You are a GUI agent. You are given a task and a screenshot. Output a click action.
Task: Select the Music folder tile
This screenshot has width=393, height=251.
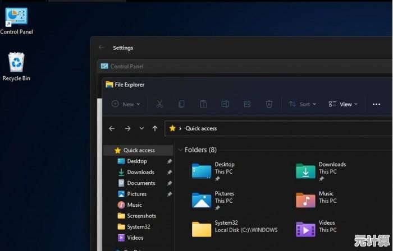pos(316,201)
